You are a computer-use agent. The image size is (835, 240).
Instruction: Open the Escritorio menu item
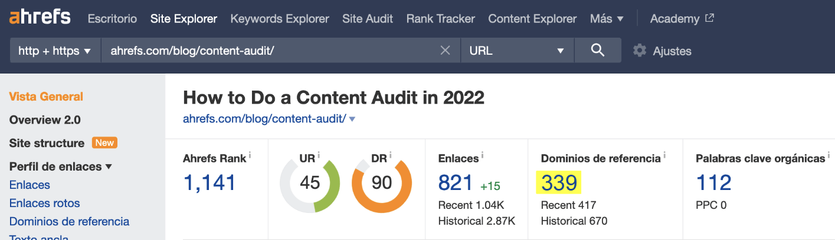pos(112,19)
